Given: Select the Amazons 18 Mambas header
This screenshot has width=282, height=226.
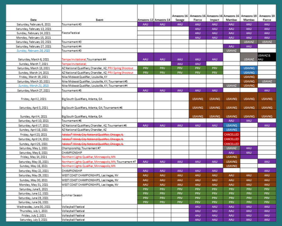Looking at the screenshot, I should 249,18.
